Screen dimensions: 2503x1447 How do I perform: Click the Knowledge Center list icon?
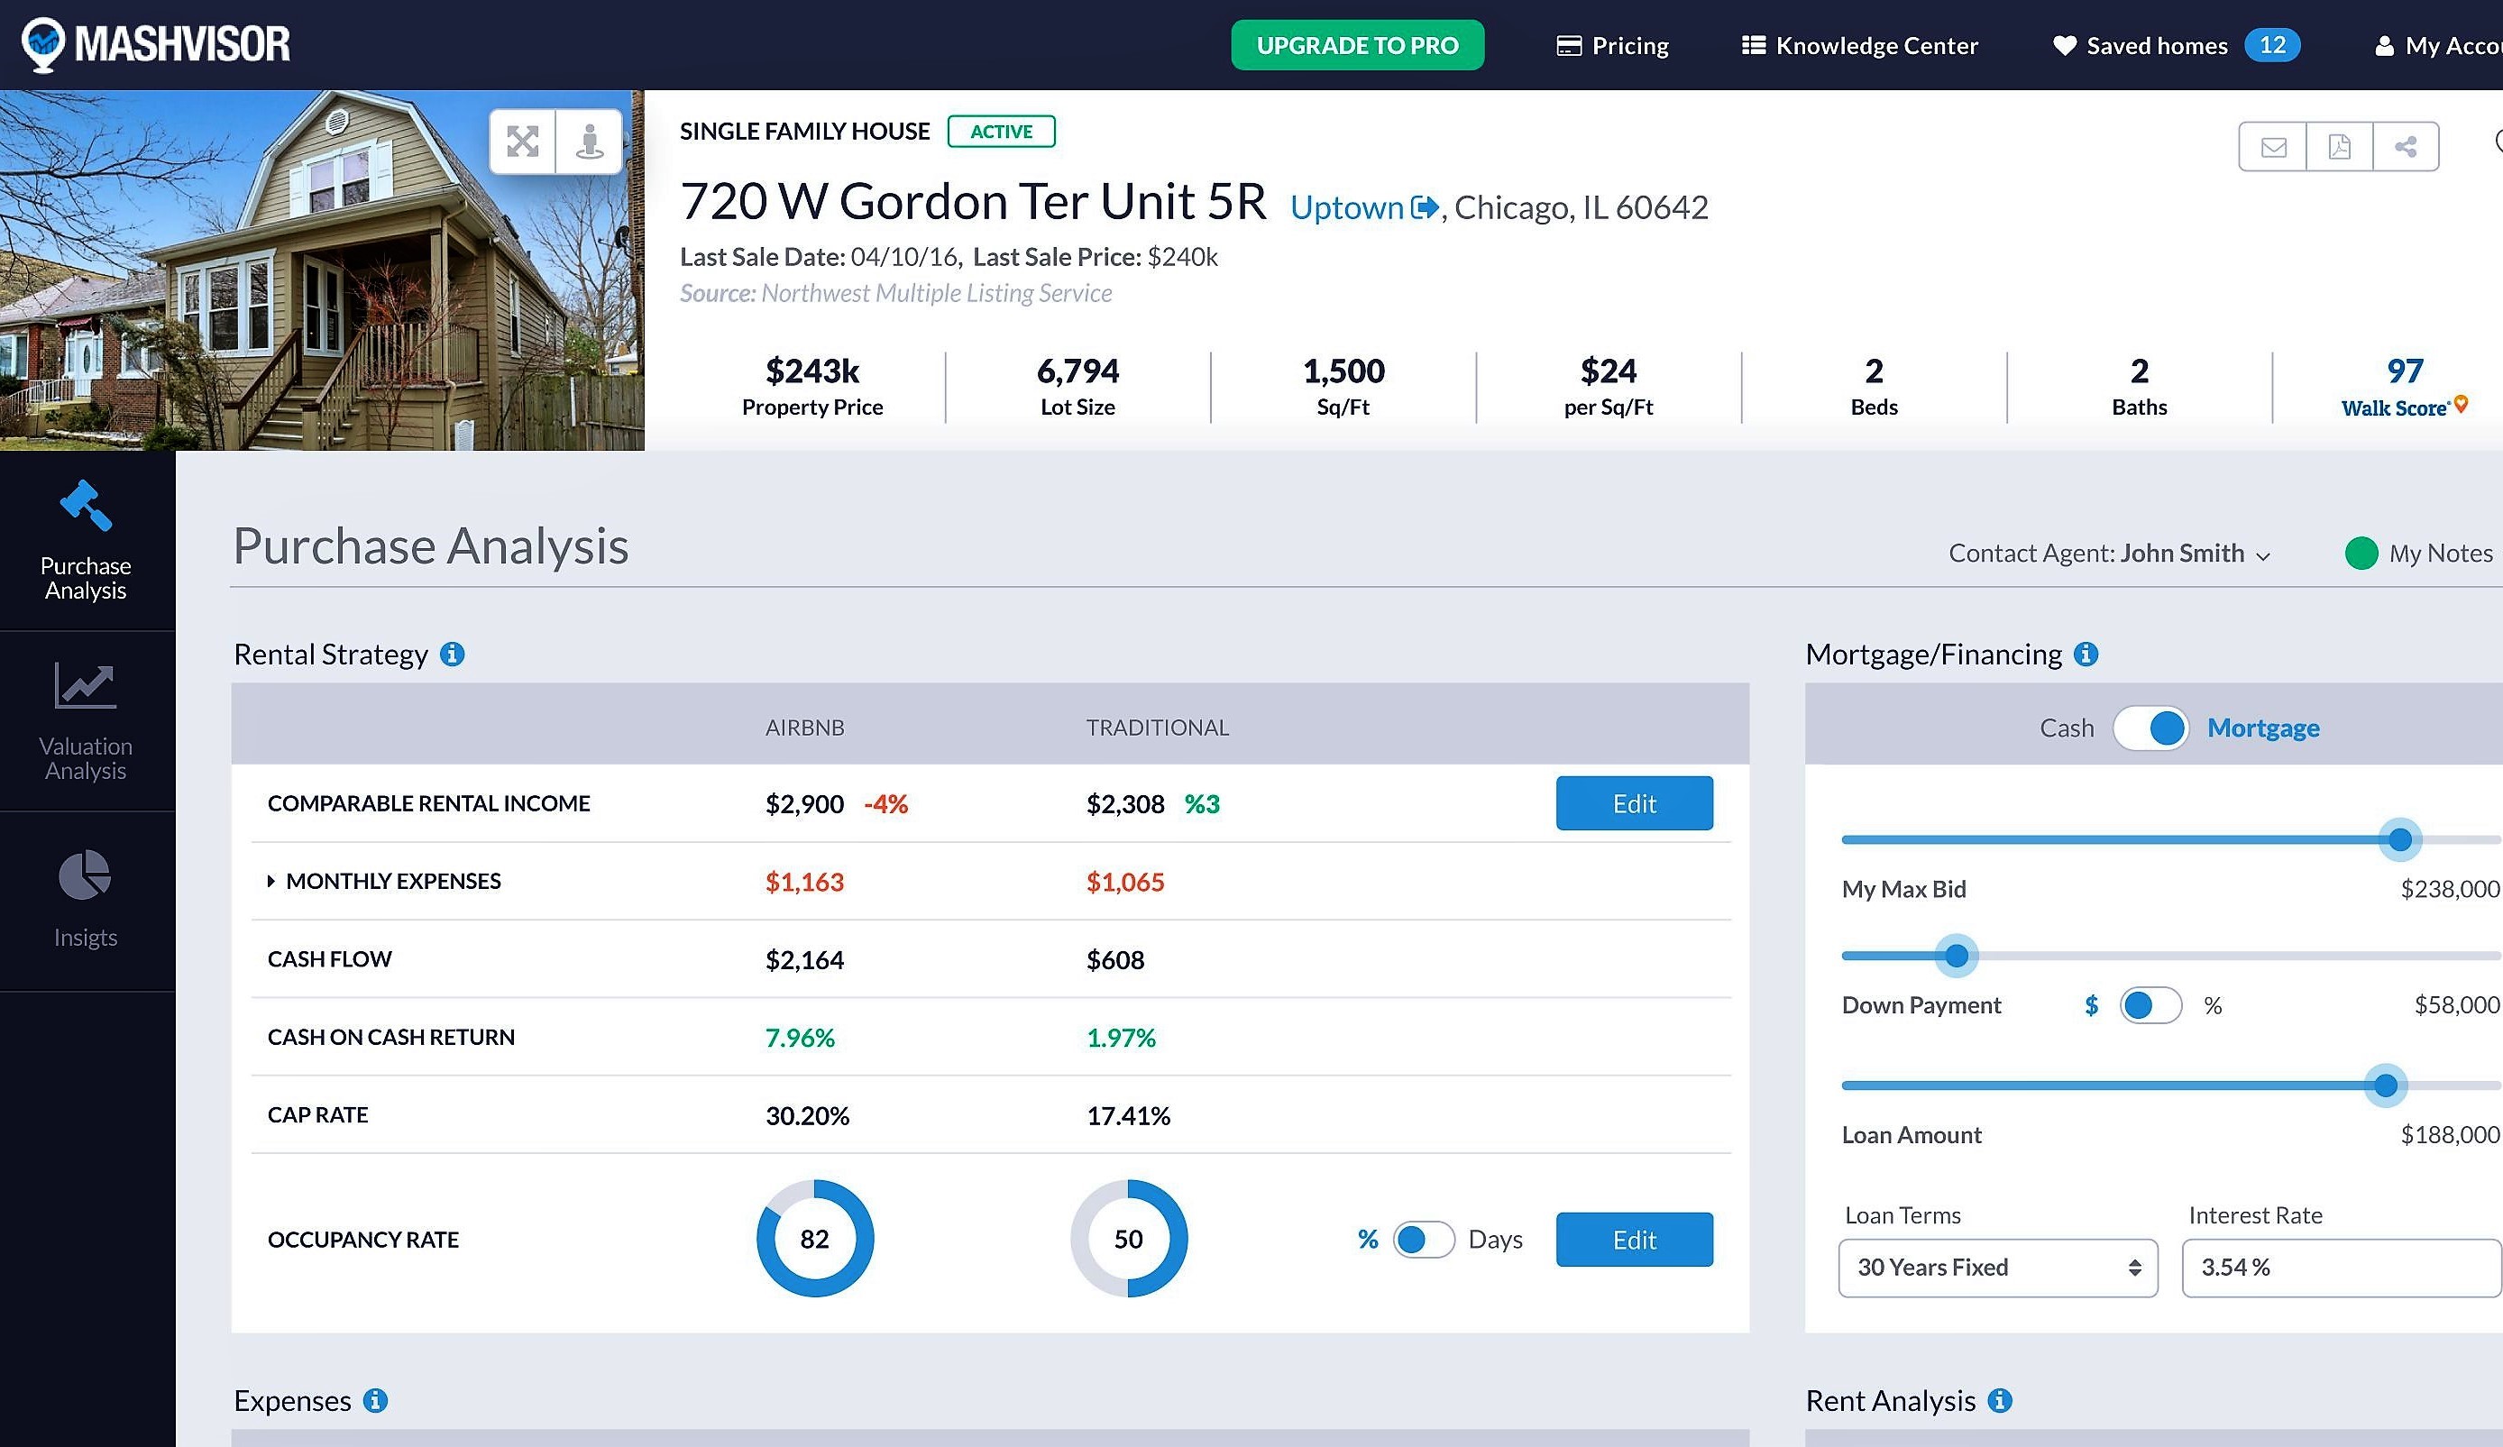pos(1753,46)
